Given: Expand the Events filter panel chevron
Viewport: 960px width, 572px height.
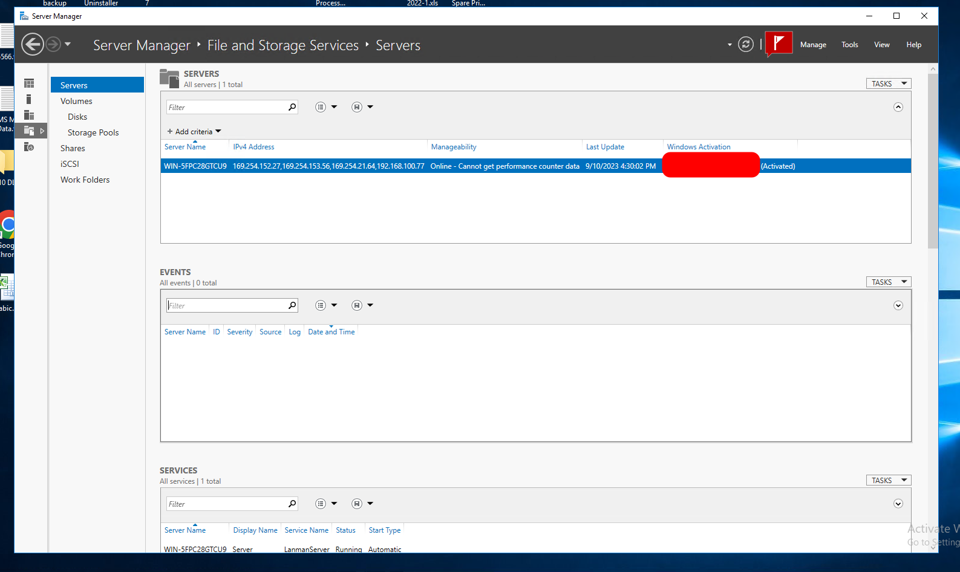Looking at the screenshot, I should pos(898,305).
